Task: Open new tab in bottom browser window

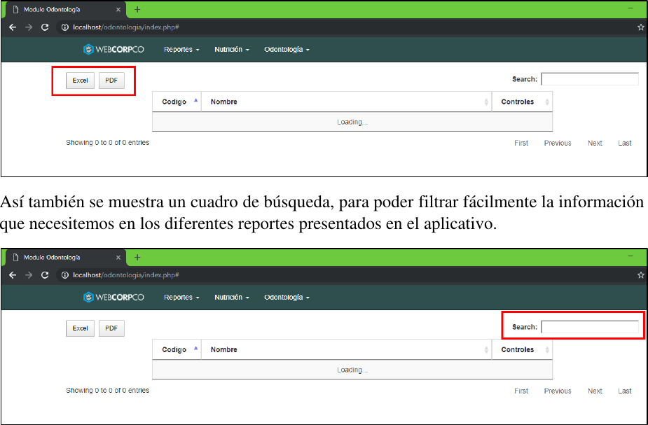Action: [137, 257]
